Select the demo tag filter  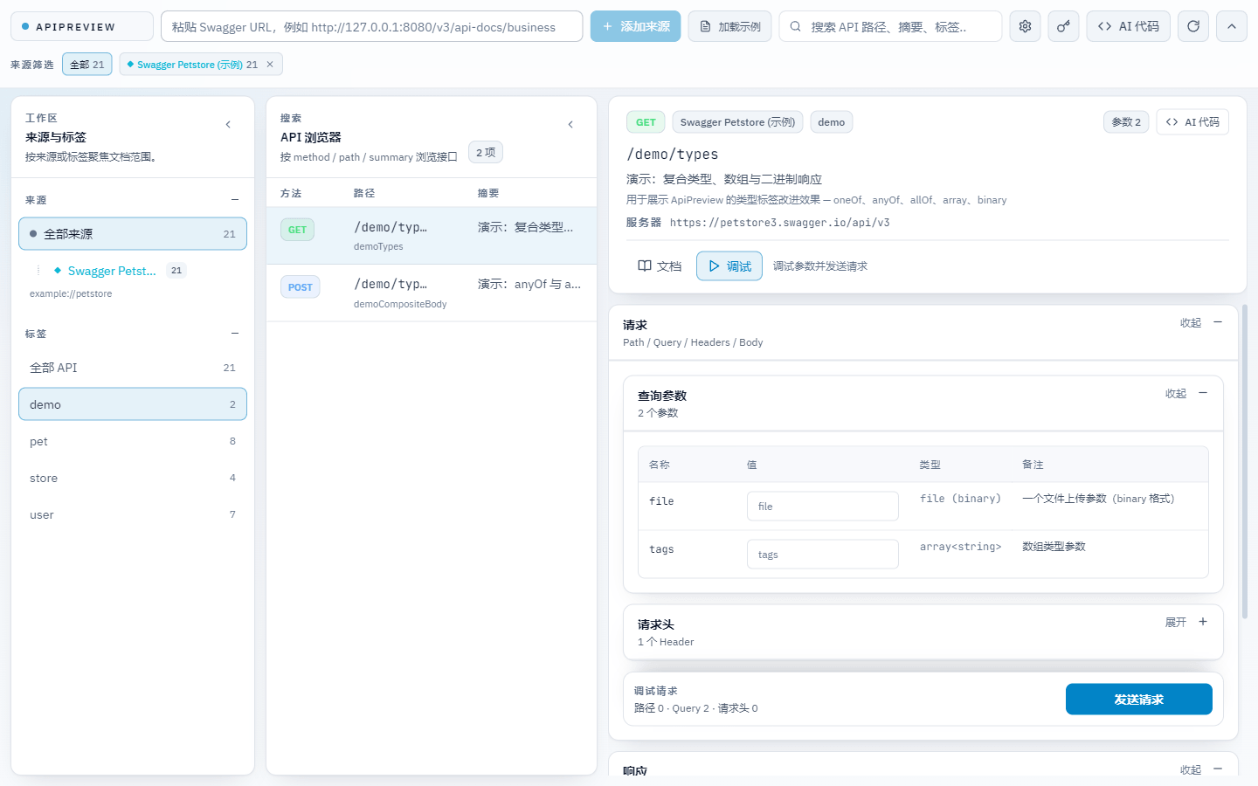point(133,404)
